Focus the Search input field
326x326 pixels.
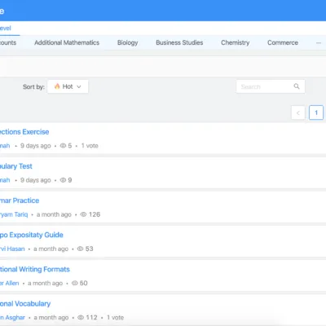(271, 86)
